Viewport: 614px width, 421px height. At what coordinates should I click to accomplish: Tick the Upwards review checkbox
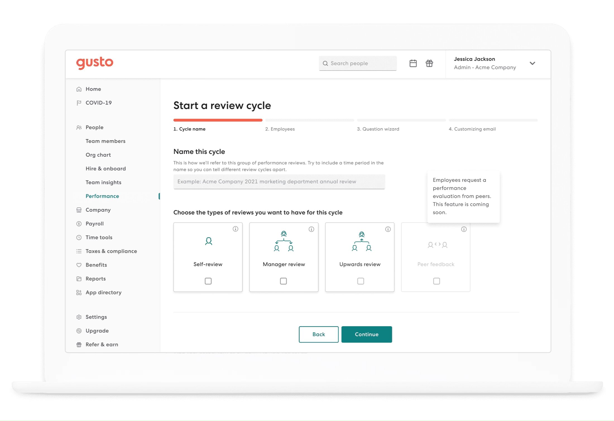coord(361,281)
